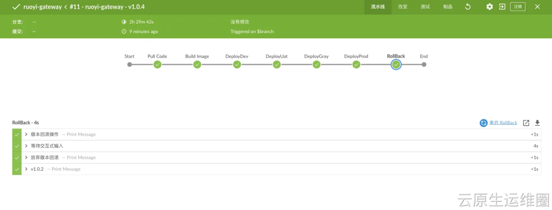
Task: Select the Start node in pipeline graph
Action: point(129,64)
